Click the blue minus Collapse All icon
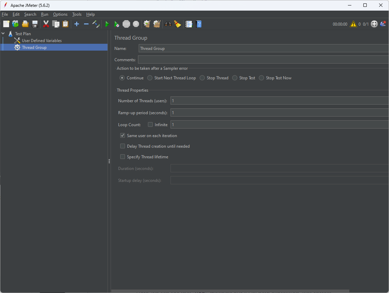This screenshot has height=293, width=389. tap(86, 24)
